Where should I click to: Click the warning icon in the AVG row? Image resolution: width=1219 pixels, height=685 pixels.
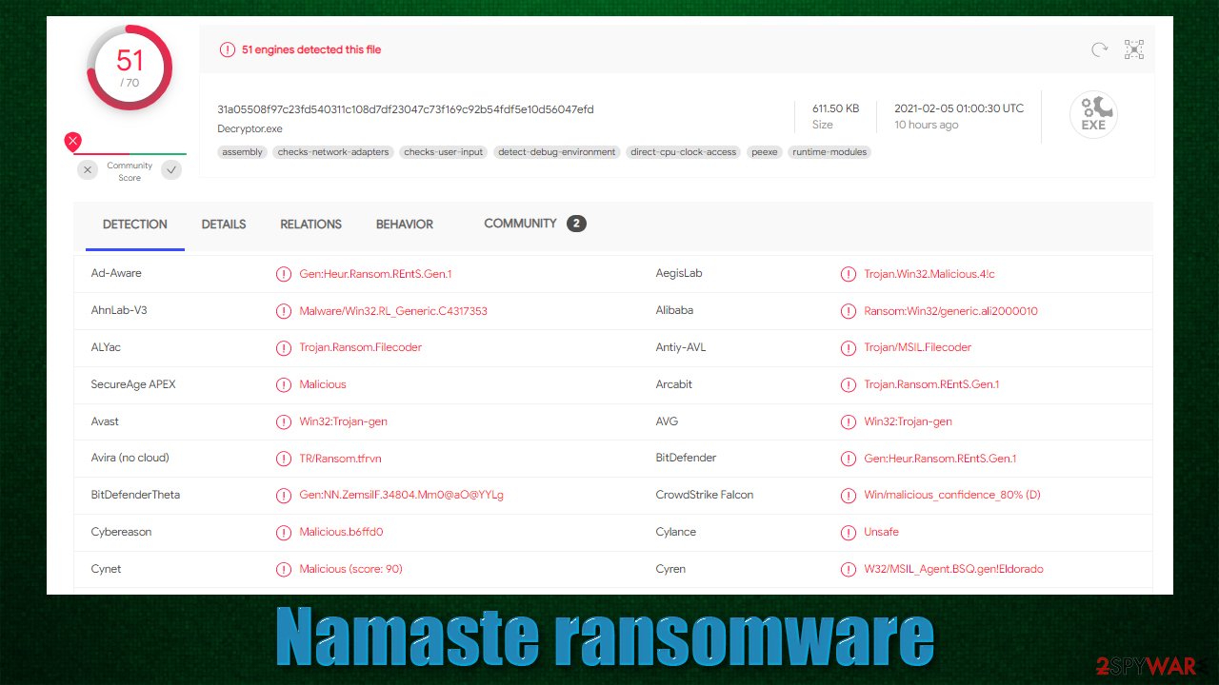tap(848, 421)
